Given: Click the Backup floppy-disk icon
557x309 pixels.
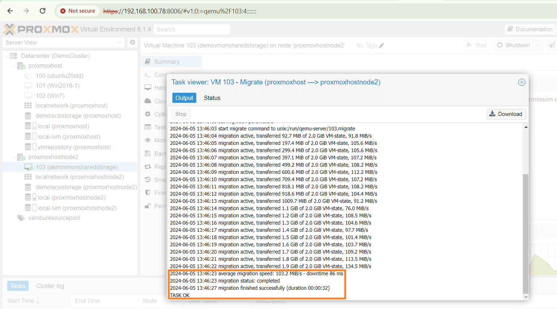Looking at the screenshot, I should 148,154.
